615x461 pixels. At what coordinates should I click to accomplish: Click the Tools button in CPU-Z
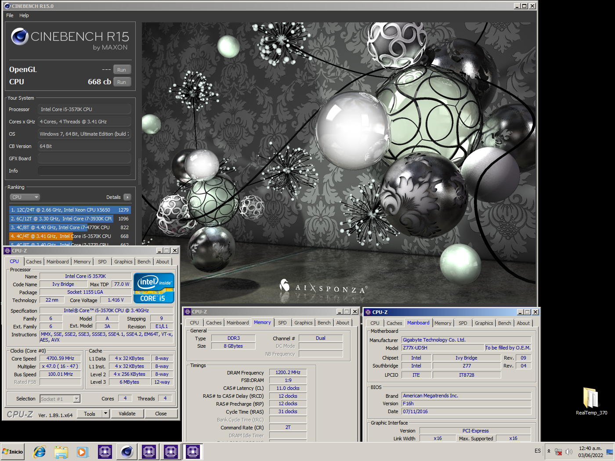(90, 414)
